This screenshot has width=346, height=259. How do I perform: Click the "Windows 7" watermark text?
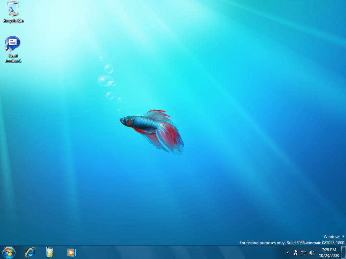click(x=334, y=237)
